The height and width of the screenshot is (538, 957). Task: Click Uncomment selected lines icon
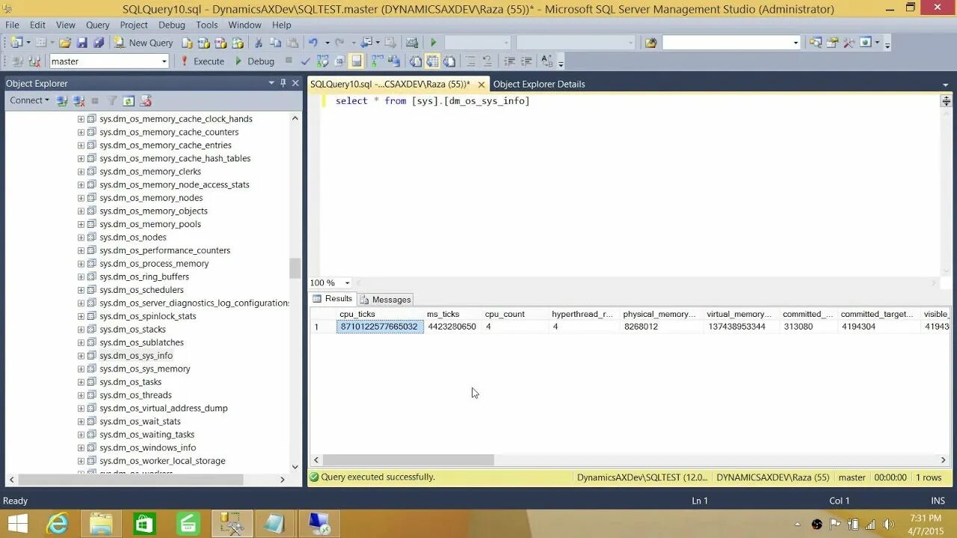click(x=487, y=61)
